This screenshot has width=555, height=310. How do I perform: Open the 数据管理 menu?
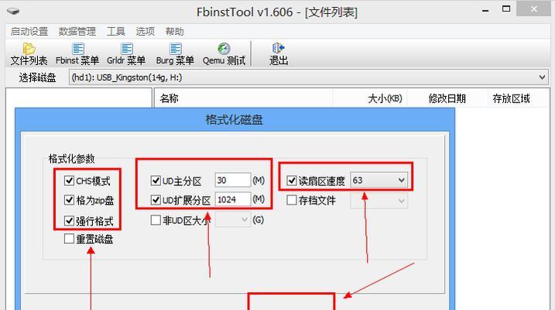click(77, 32)
